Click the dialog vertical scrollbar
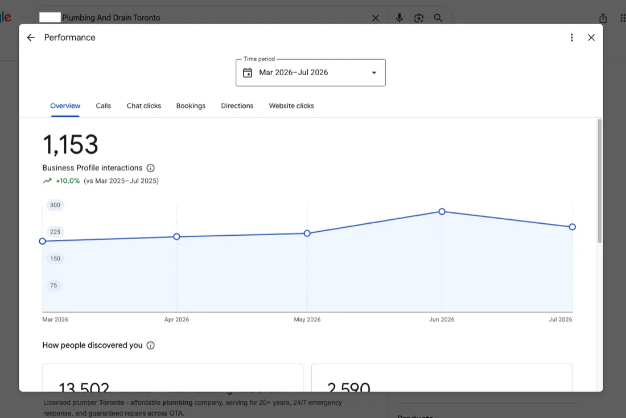Image resolution: width=626 pixels, height=418 pixels. pyautogui.click(x=599, y=181)
